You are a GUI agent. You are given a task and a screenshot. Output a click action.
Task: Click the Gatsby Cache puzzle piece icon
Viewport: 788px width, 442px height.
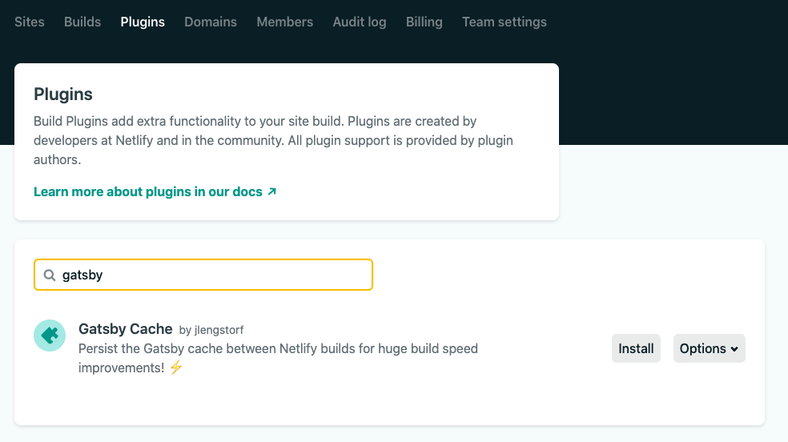click(x=50, y=336)
